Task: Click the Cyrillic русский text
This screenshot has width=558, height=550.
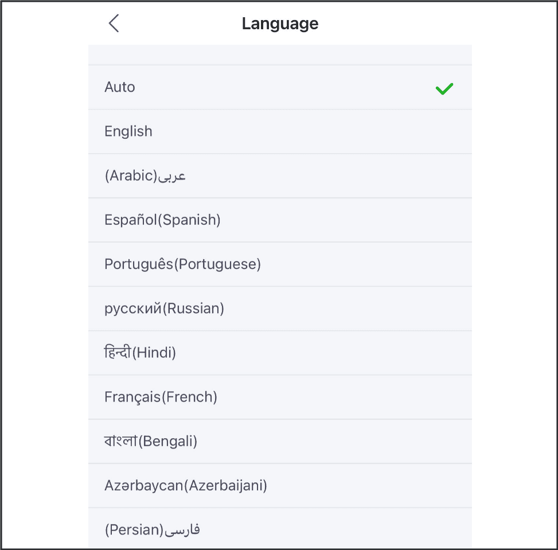Action: tap(132, 309)
